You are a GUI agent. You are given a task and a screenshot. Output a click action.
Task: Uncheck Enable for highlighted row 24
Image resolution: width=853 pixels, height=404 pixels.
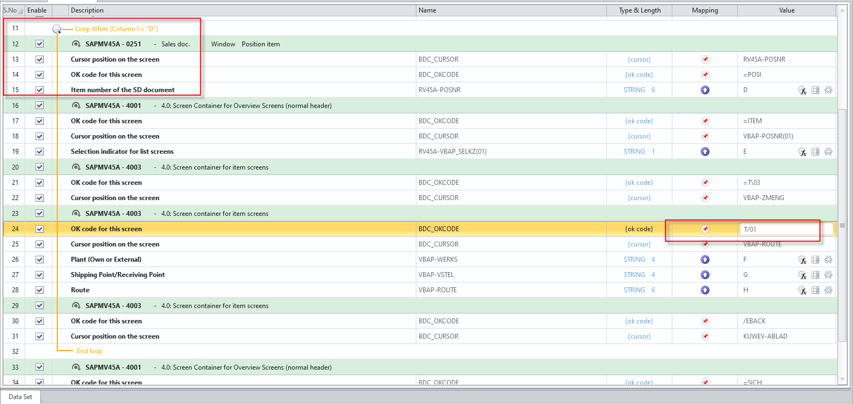[x=39, y=229]
